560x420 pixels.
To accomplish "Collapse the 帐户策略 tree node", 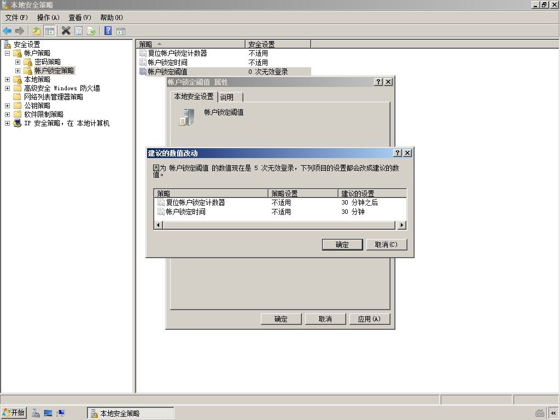I will click(7, 53).
